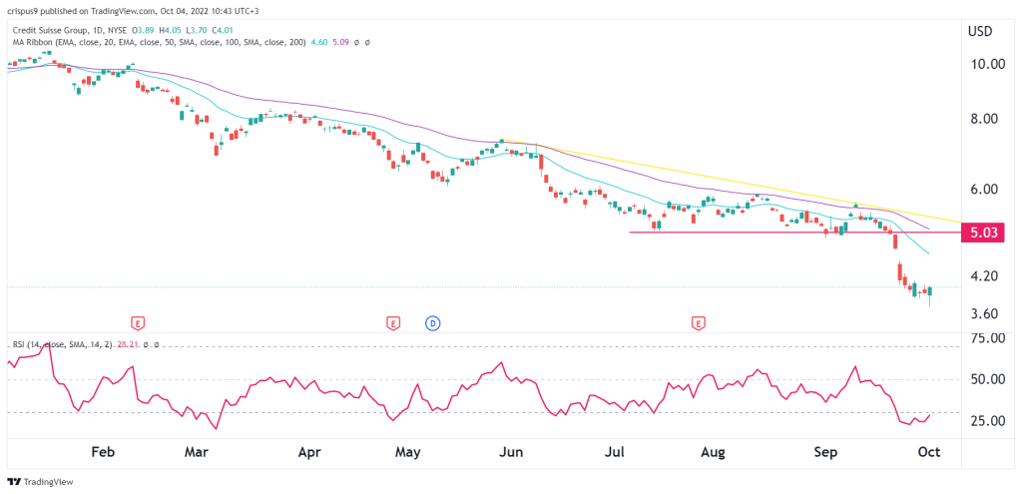Click the 1D interval label in the header
Image resolution: width=1022 pixels, height=494 pixels.
[97, 31]
